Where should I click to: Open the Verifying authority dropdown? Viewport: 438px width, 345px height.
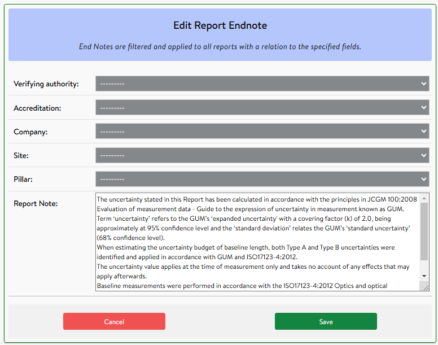[262, 84]
